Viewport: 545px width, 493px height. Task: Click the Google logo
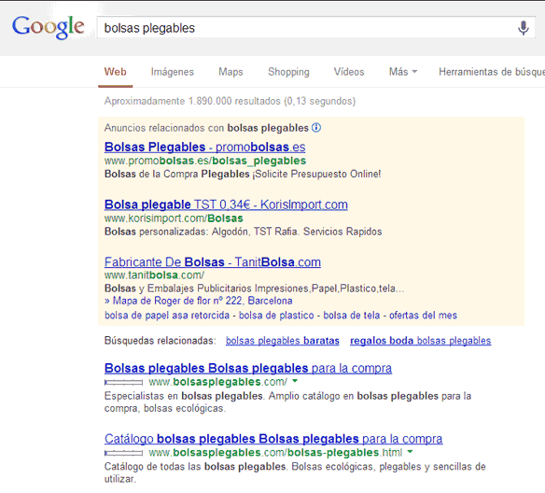click(48, 27)
